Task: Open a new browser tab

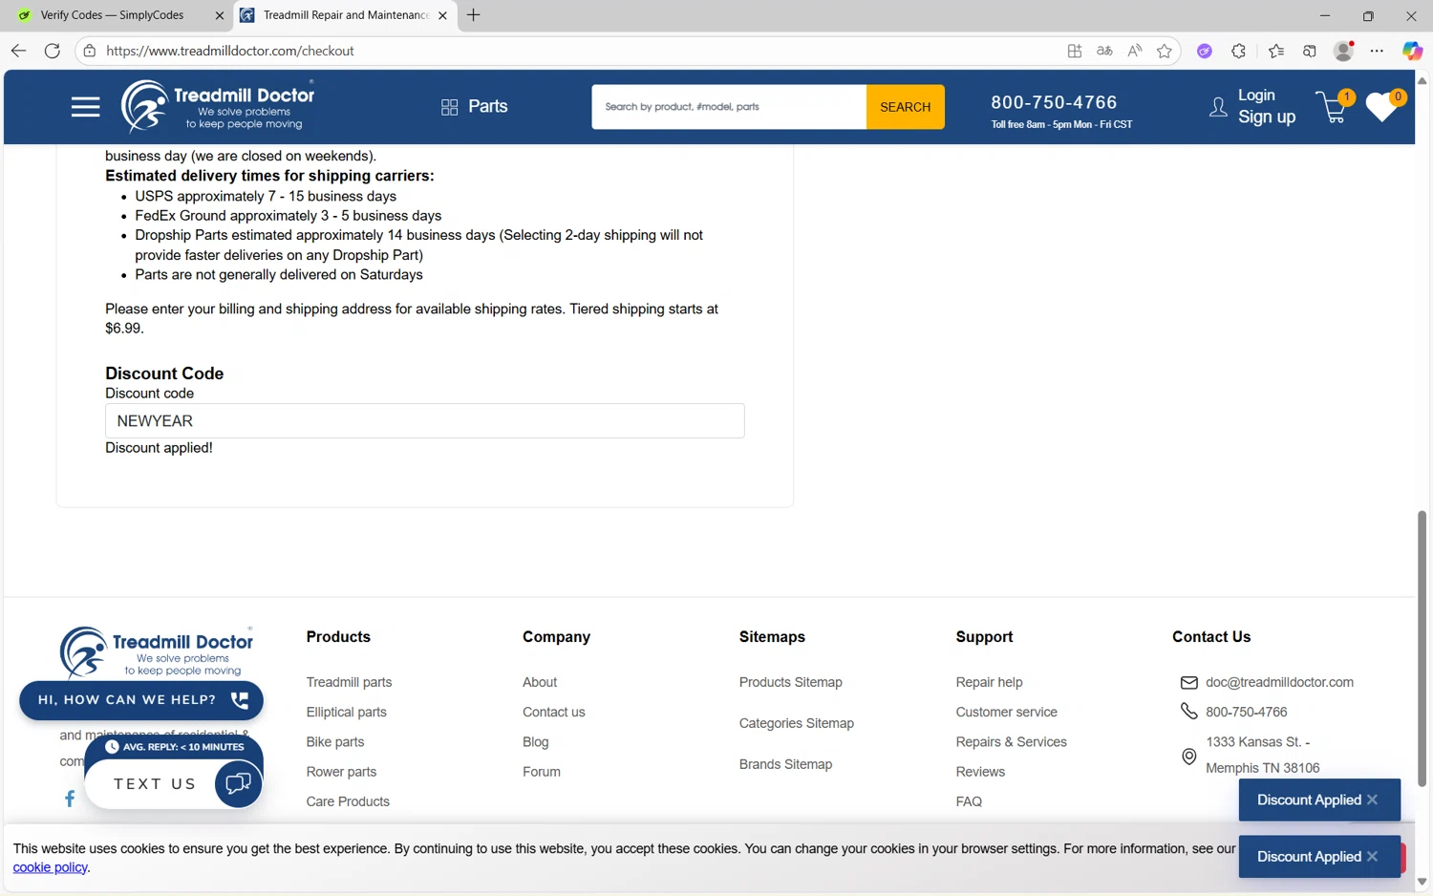Action: pyautogui.click(x=473, y=15)
